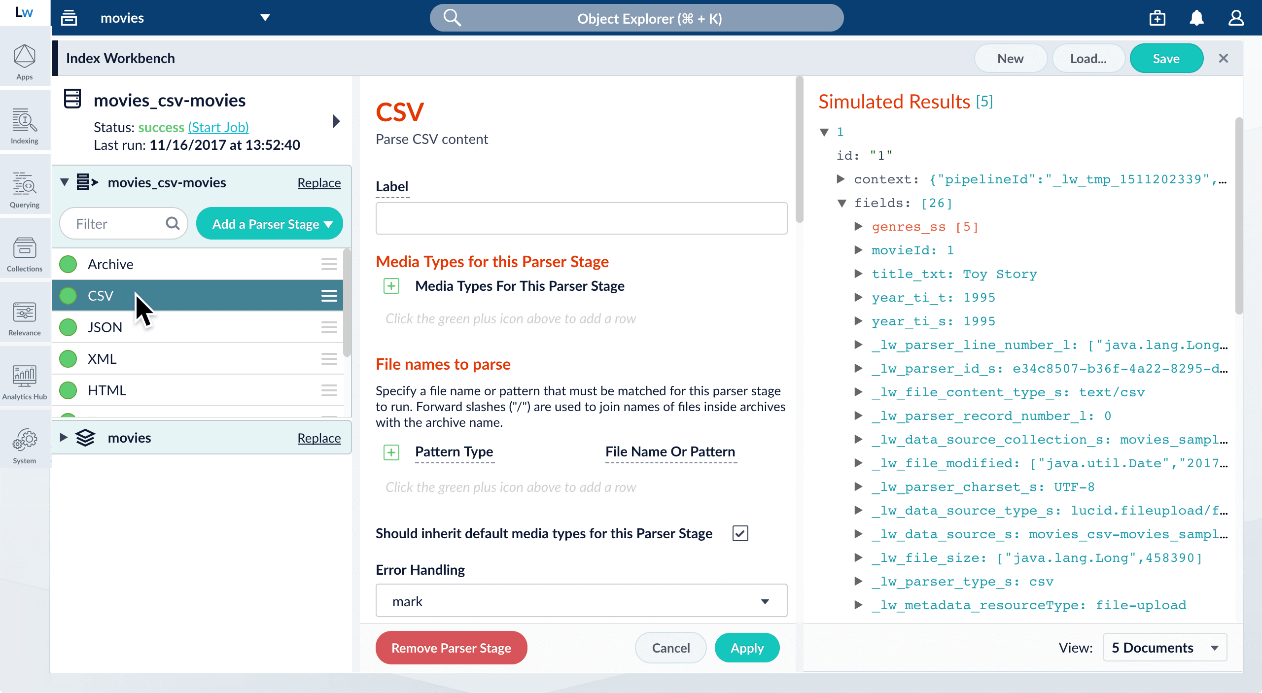
Task: Select the JSON parser stage
Action: (197, 327)
